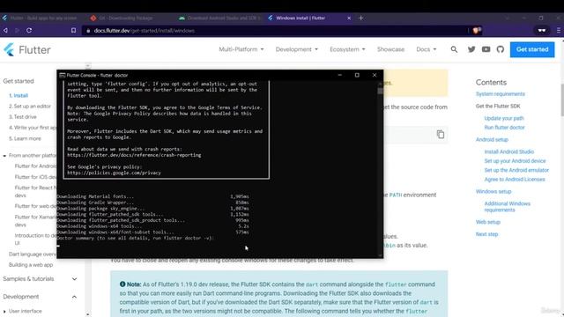Open the browser hamburger menu icon

tap(558, 31)
